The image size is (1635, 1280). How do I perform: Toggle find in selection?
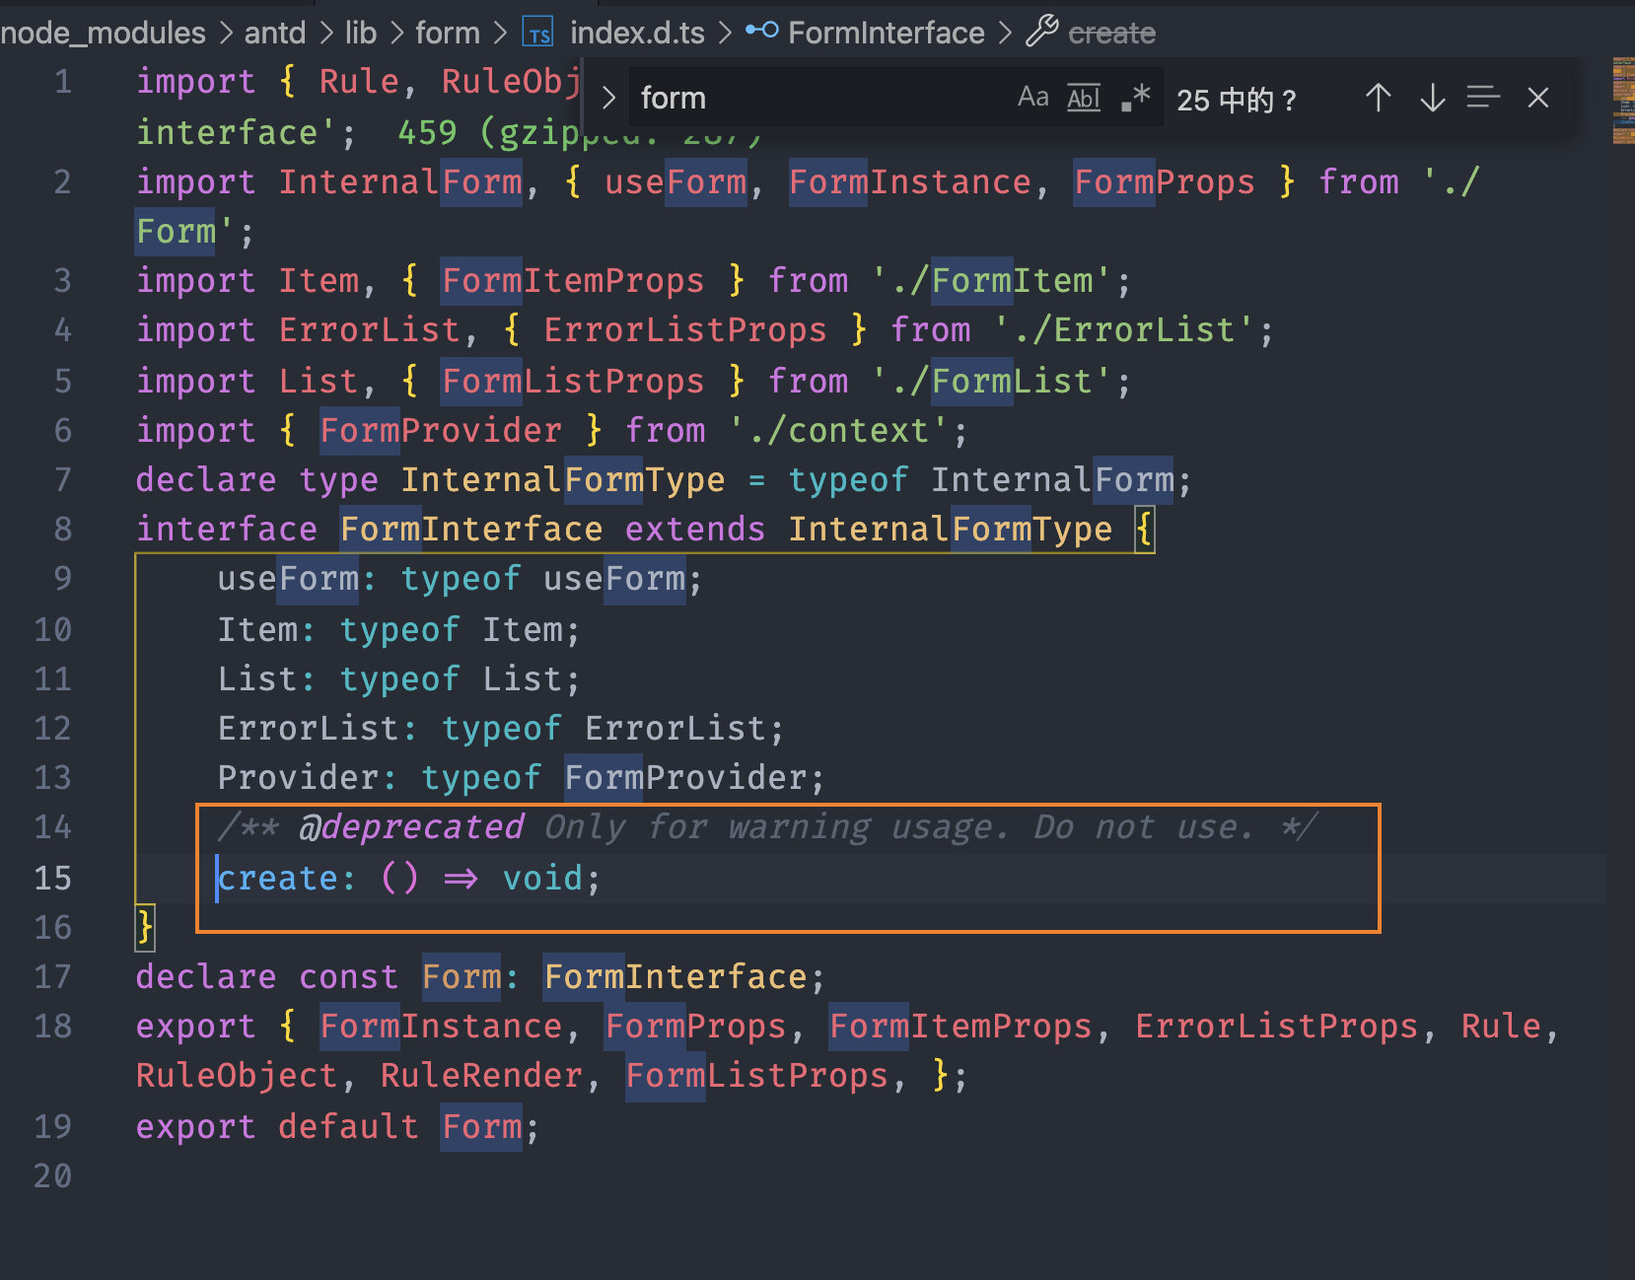coord(1483,98)
